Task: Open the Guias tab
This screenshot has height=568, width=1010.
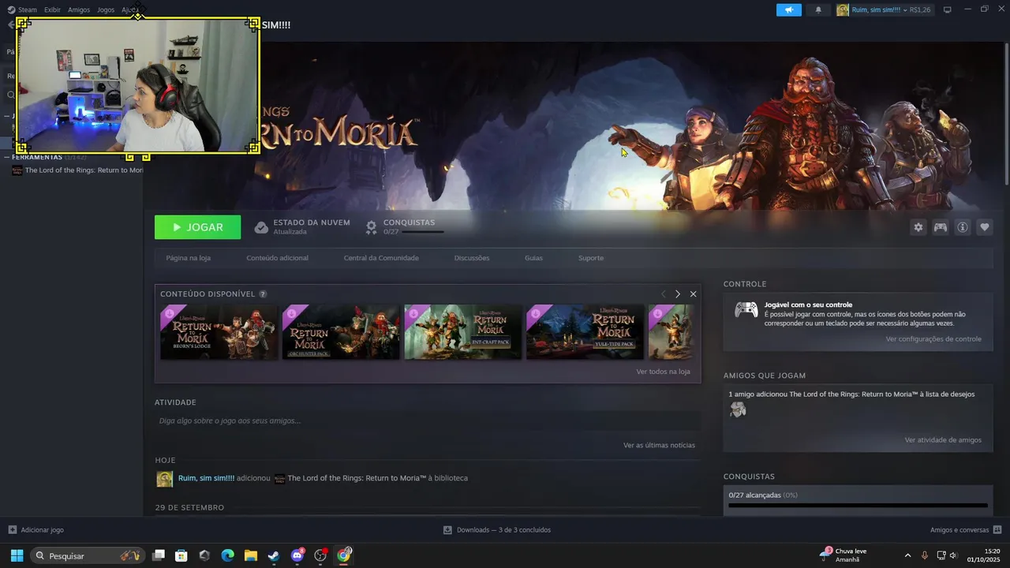Action: (x=533, y=258)
